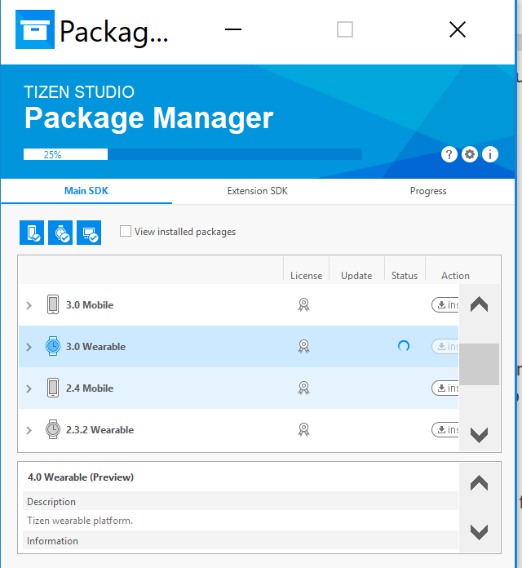Toggle the mobile profile filter icon

[x=32, y=233]
